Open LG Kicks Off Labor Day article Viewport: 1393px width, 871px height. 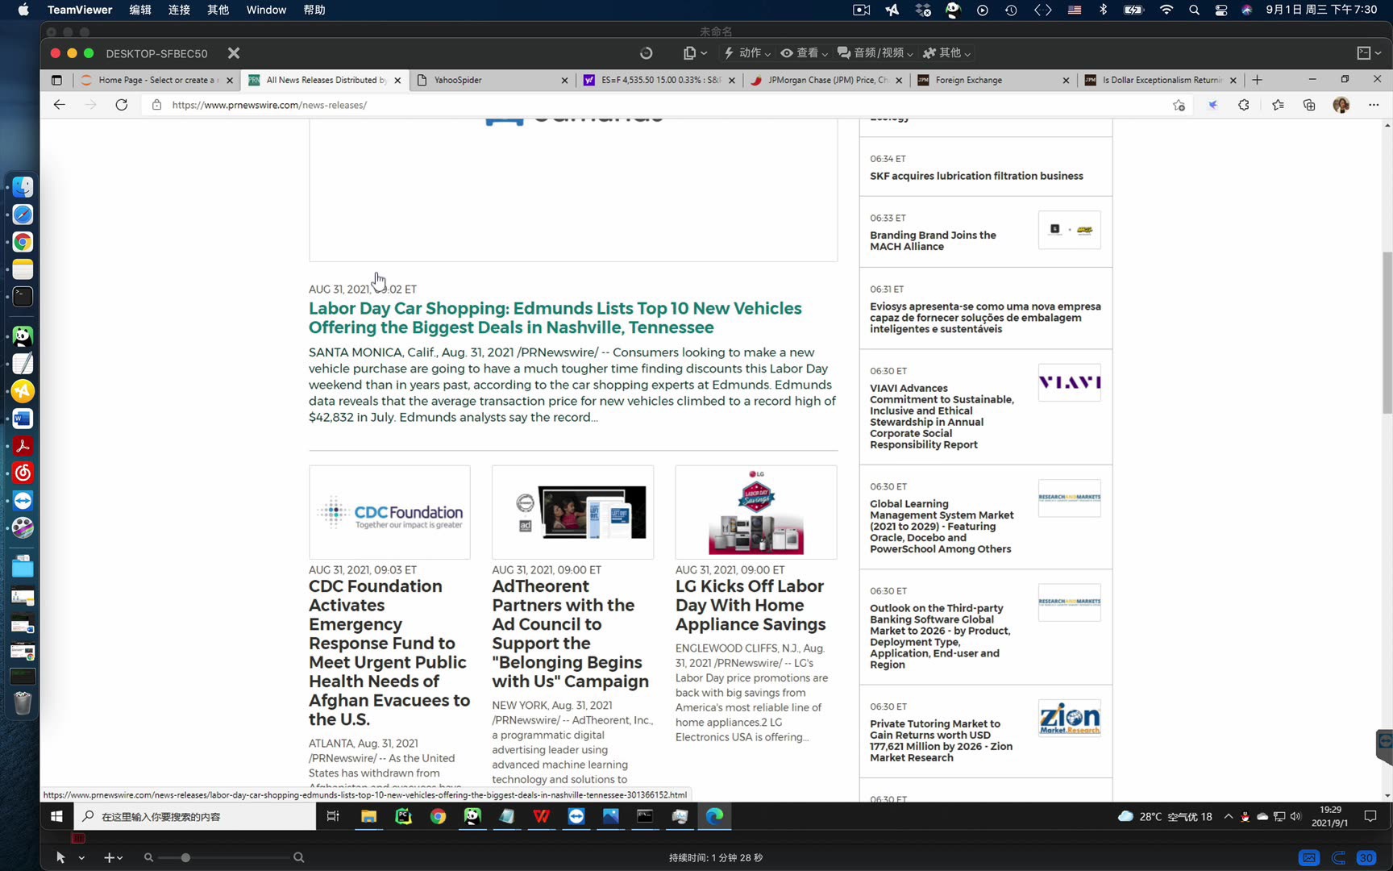pos(751,605)
